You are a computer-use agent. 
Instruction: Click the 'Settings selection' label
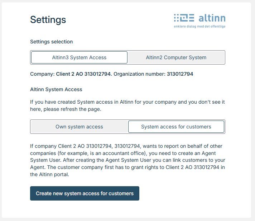[51, 42]
